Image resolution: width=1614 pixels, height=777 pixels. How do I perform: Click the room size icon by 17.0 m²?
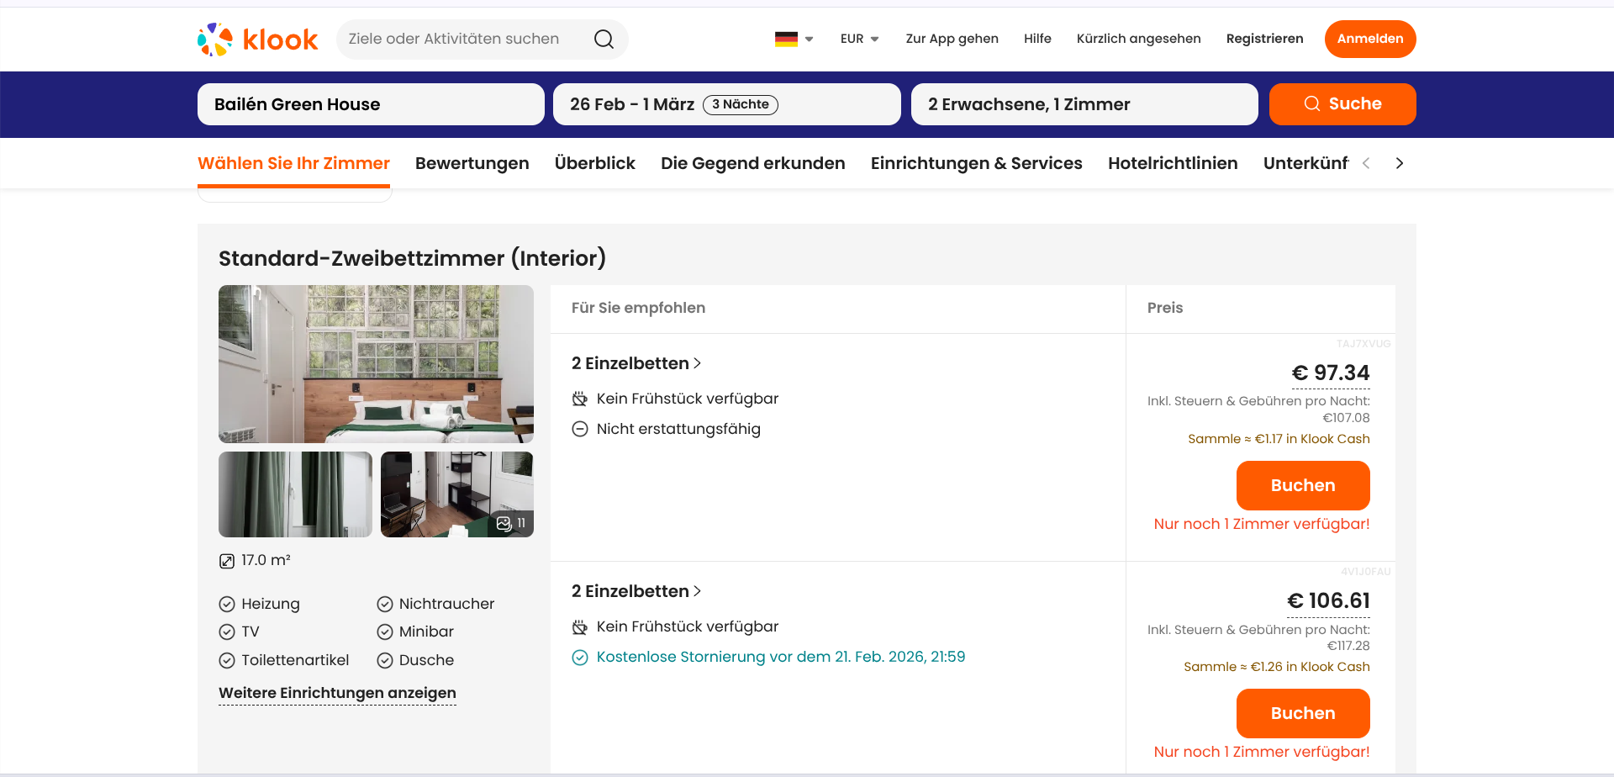pyautogui.click(x=227, y=561)
